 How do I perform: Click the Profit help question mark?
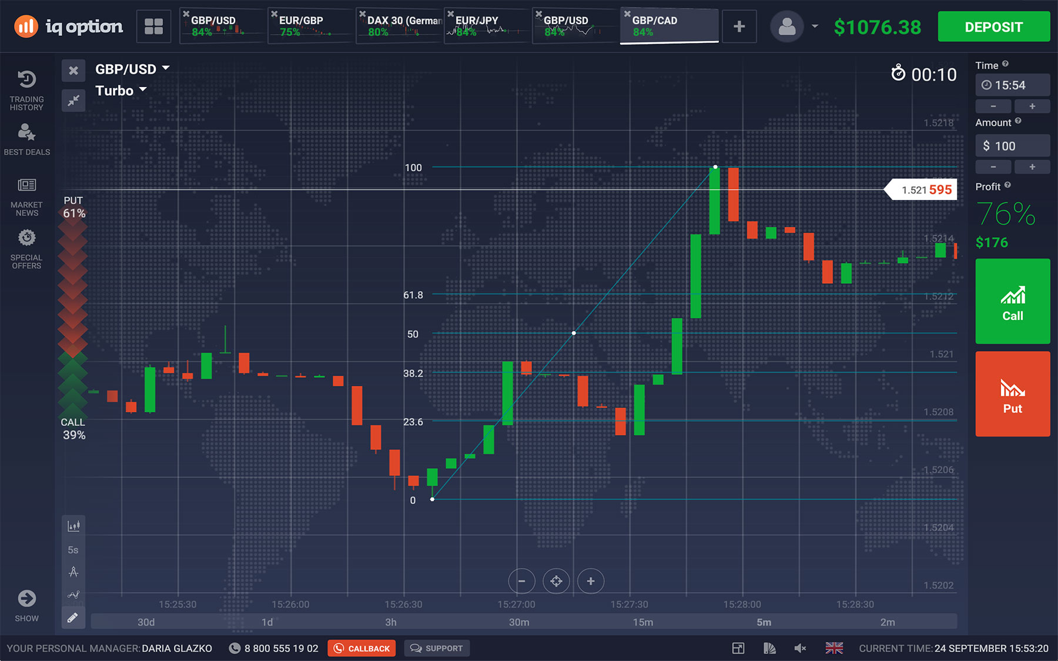(1007, 185)
